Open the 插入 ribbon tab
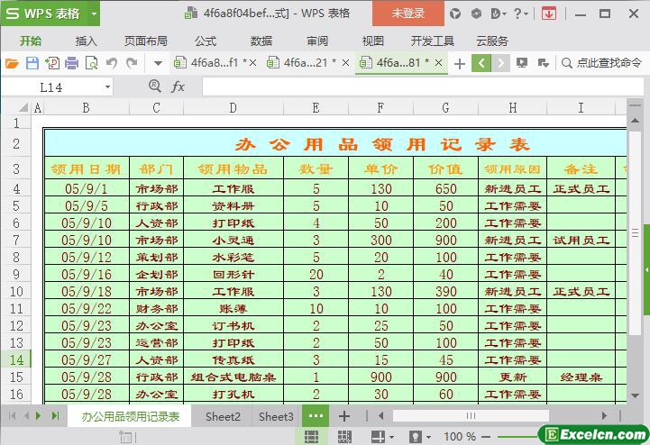 (87, 41)
